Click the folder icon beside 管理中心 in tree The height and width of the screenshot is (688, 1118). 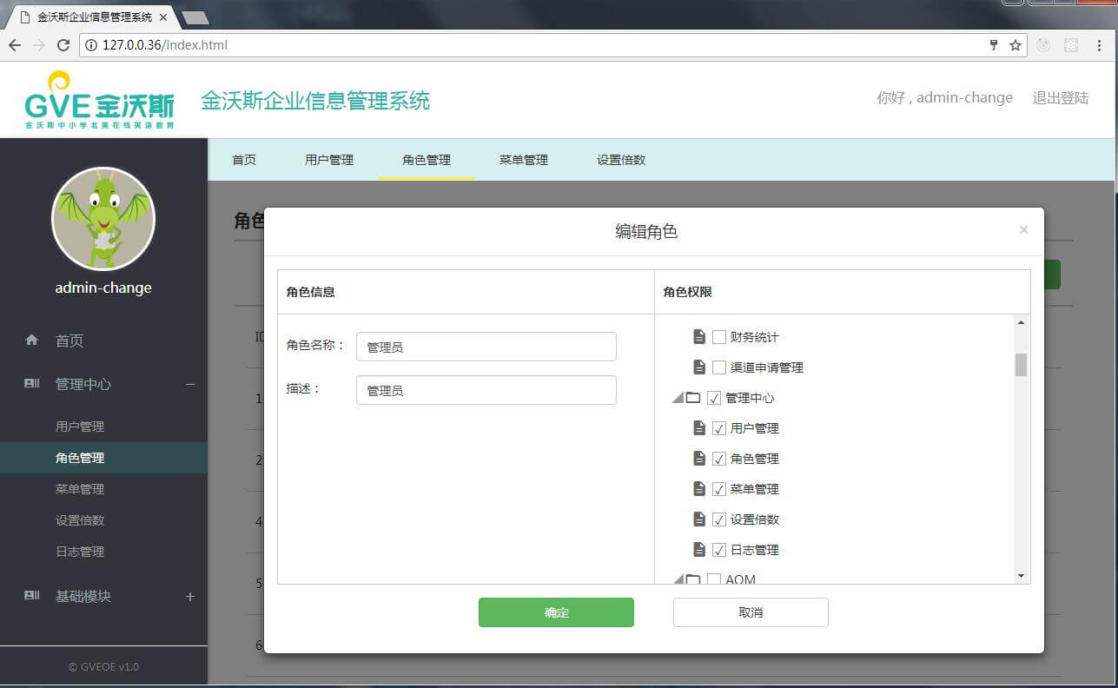[693, 398]
